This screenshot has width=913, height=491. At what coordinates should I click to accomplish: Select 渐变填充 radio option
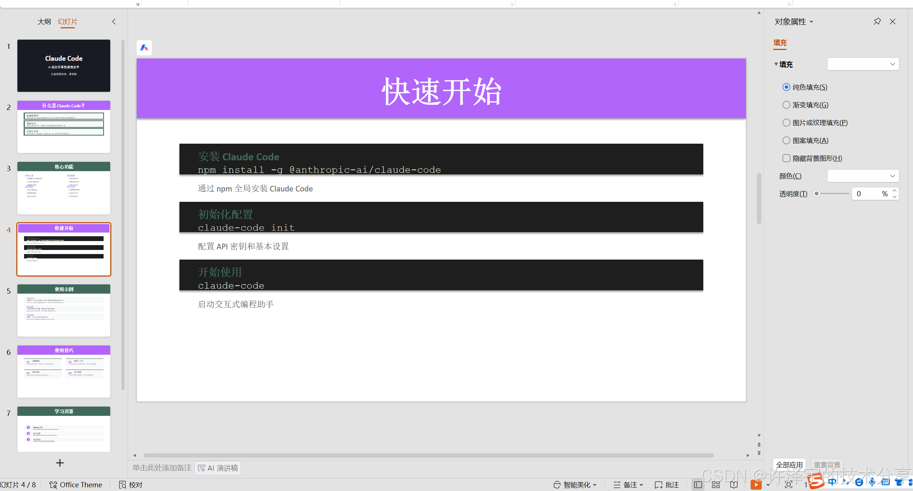[x=786, y=105]
